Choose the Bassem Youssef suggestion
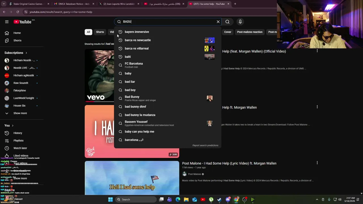363x204 pixels. [x=167, y=123]
